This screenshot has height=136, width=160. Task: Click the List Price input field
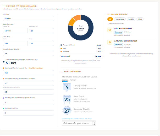coord(28,18)
